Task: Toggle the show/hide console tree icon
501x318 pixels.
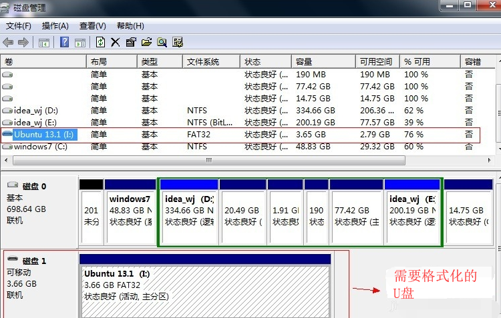Action: 44,43
